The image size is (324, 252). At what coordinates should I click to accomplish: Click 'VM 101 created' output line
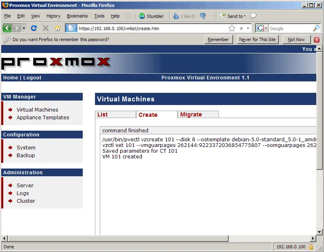click(122, 156)
